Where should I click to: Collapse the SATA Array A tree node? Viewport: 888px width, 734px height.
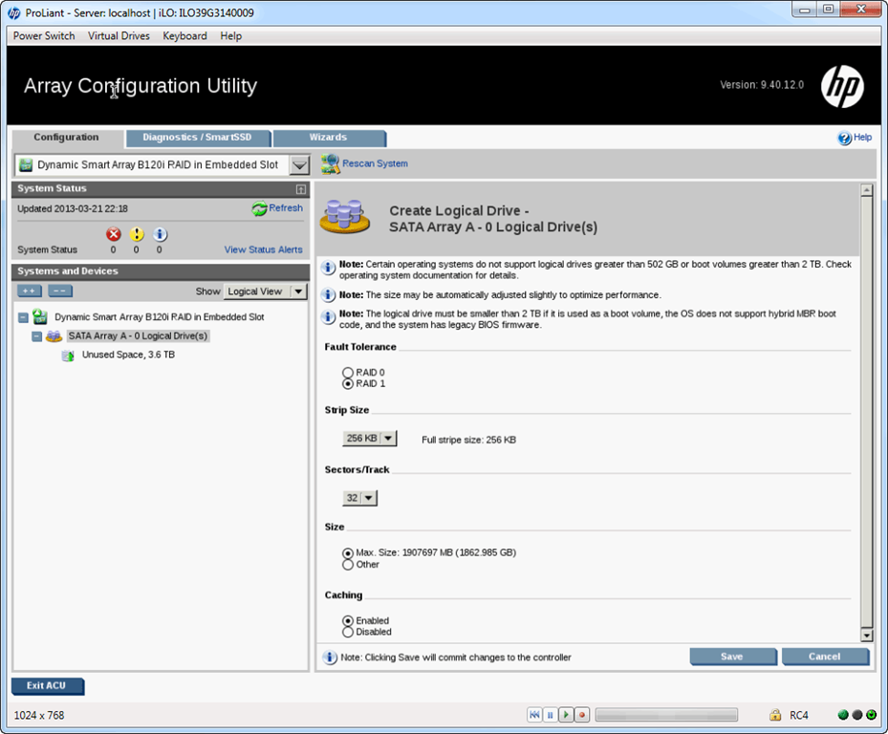click(x=37, y=336)
